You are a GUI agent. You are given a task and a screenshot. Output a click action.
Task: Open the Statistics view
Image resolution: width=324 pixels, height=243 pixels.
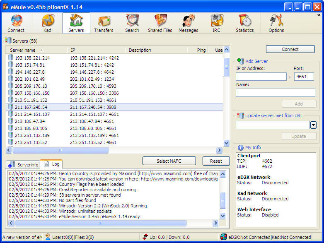tap(245, 23)
